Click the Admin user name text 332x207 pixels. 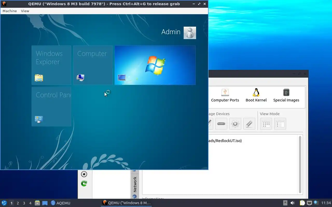coord(171,32)
